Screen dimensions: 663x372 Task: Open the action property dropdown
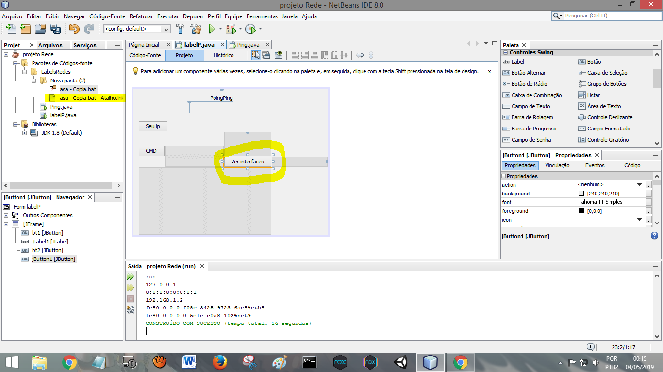[639, 185]
